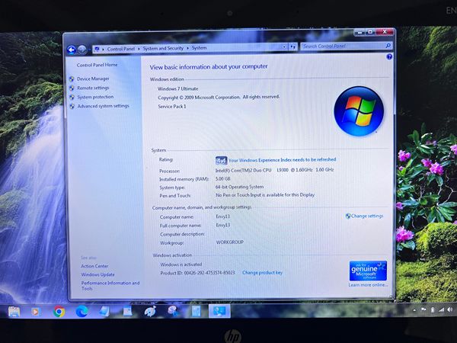Click the battery tray icon
The image size is (457, 343).
tap(433, 309)
